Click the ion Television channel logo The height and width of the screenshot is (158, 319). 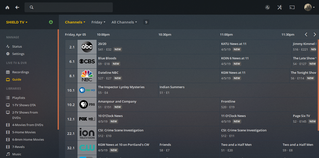(87, 134)
